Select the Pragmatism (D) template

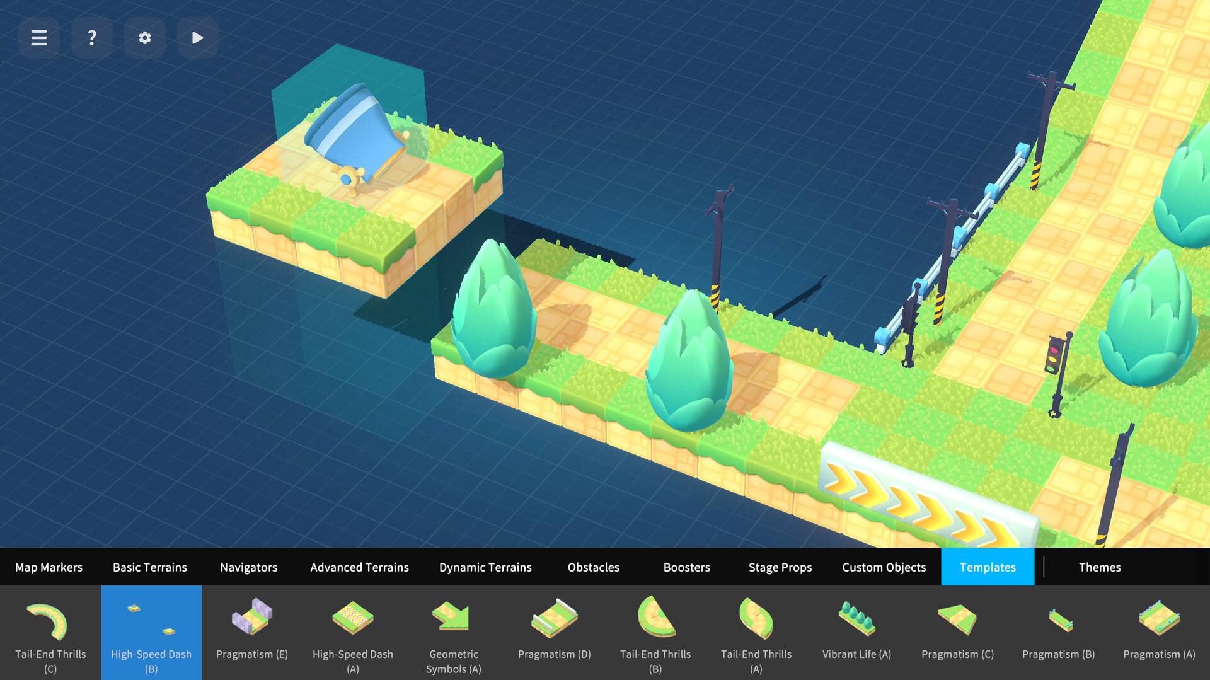[x=555, y=632]
